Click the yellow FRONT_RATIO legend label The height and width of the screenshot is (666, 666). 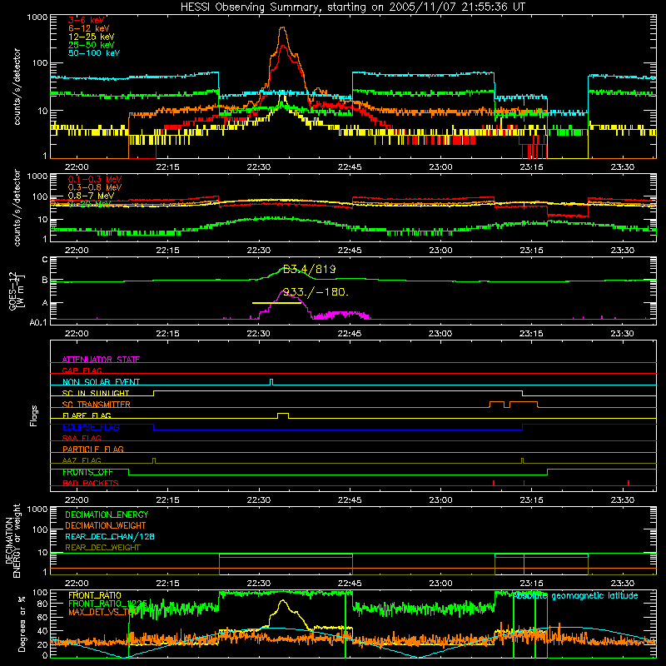click(x=95, y=595)
